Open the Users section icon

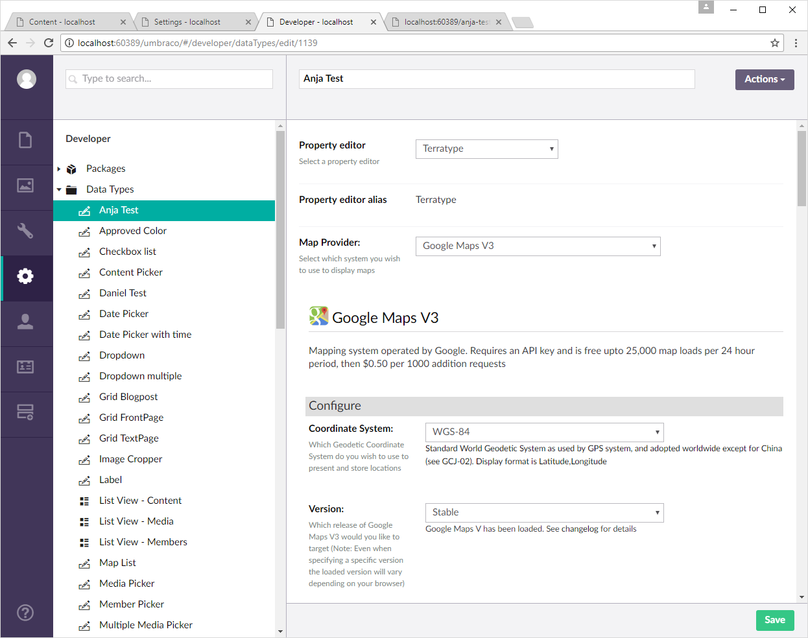tap(25, 322)
